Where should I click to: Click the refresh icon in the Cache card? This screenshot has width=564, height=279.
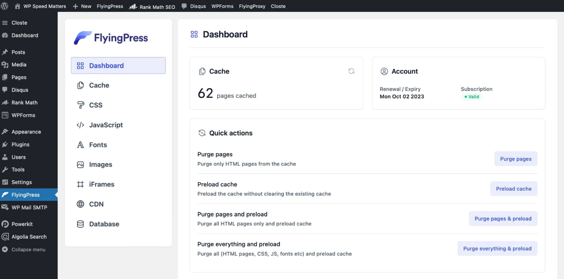click(x=351, y=71)
